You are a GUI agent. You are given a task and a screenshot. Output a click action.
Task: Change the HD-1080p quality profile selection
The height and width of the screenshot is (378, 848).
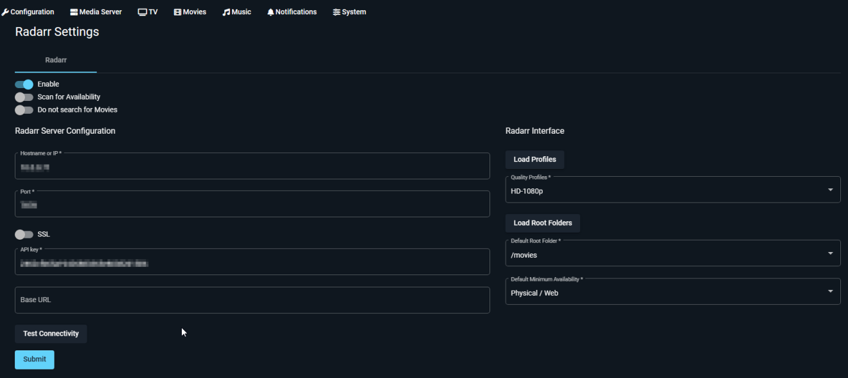[x=671, y=190]
